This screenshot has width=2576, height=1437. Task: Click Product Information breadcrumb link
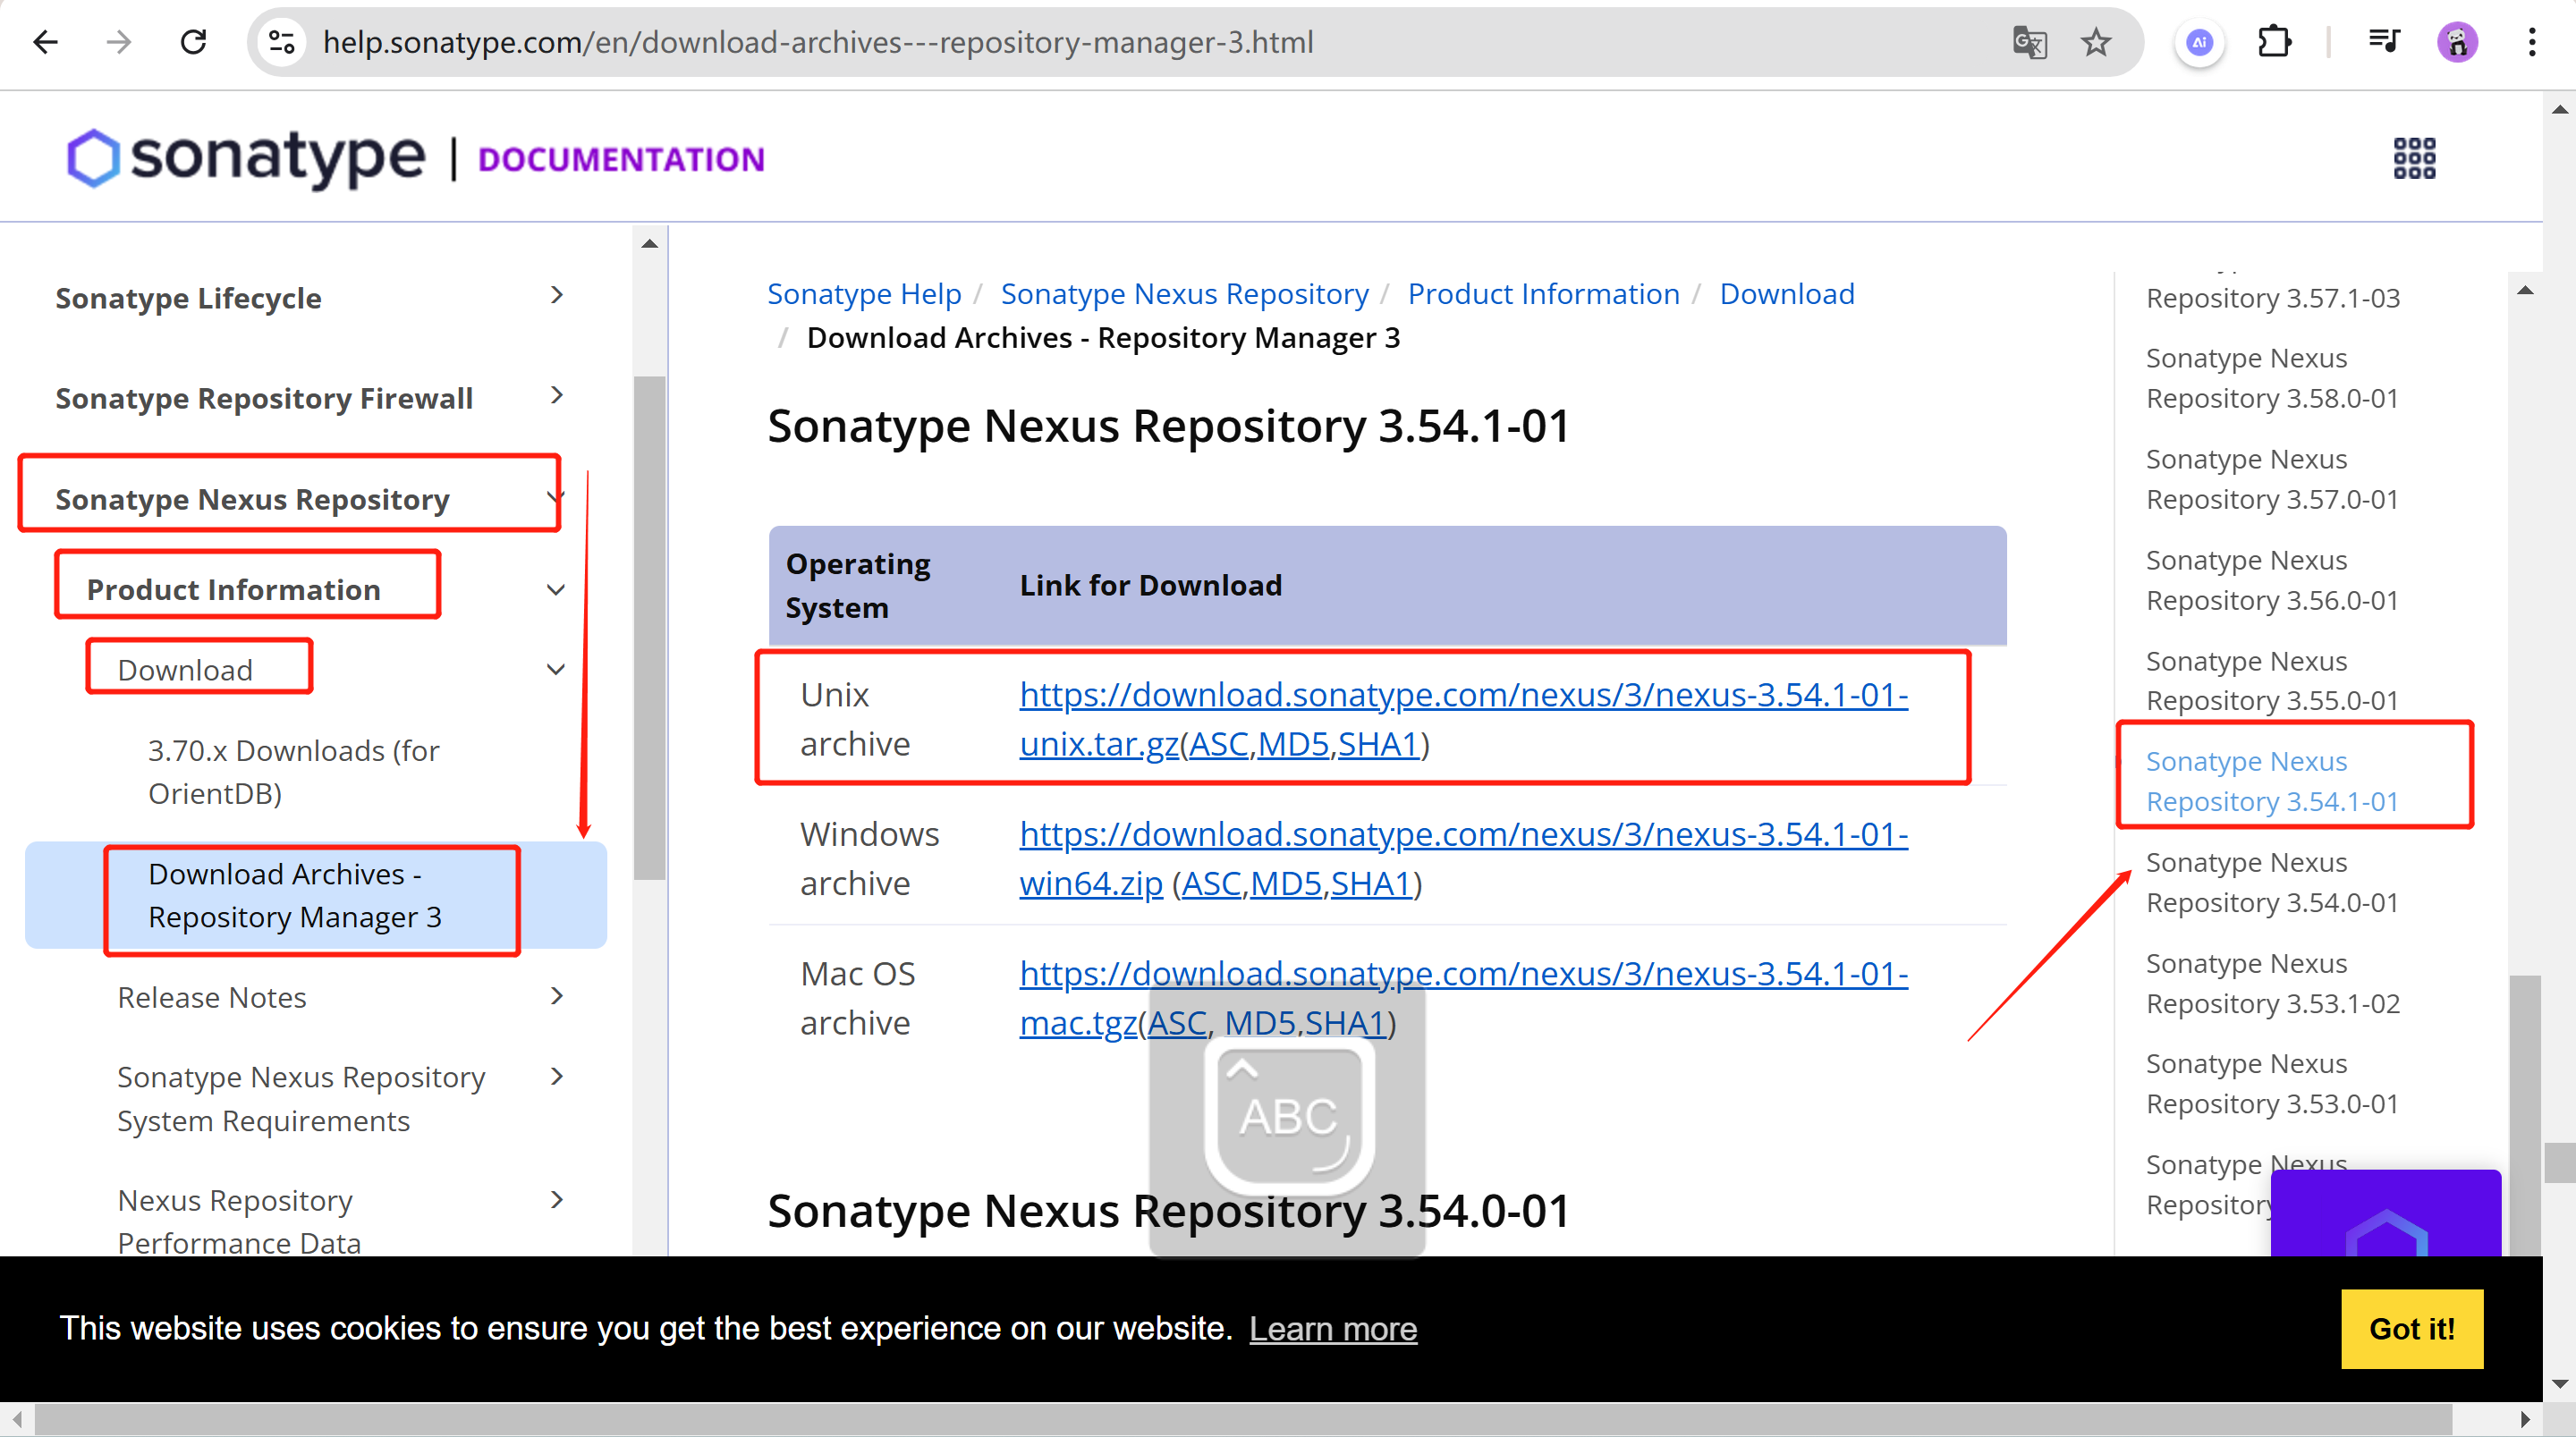tap(1544, 294)
